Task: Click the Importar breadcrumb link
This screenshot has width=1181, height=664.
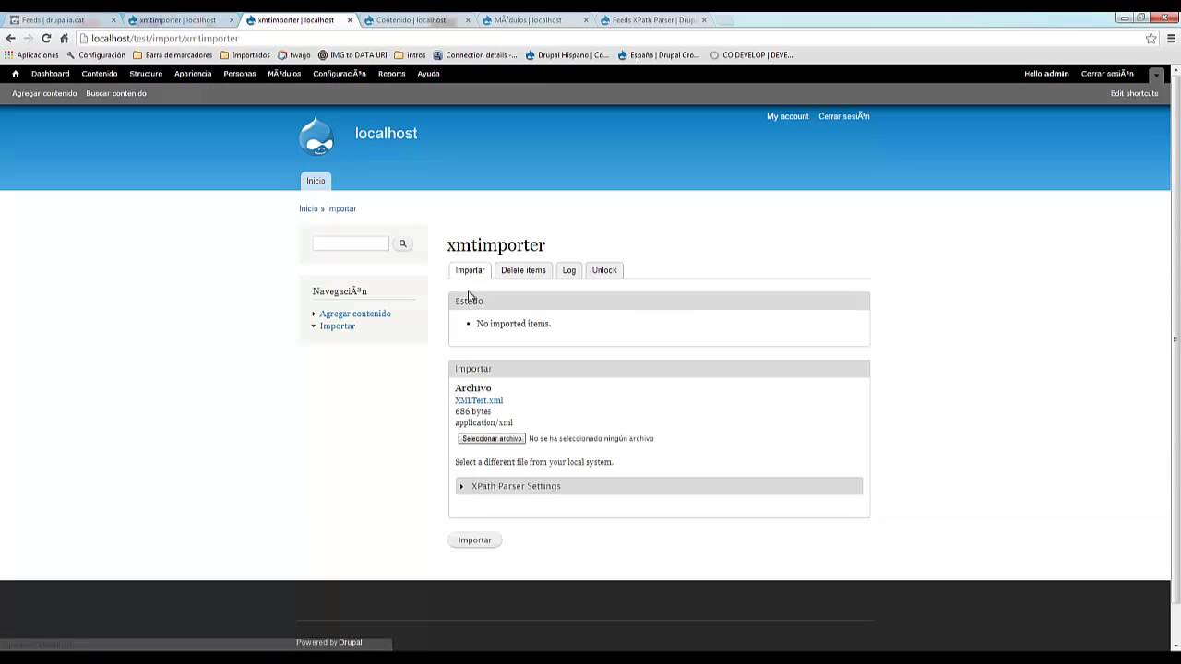Action: click(341, 208)
